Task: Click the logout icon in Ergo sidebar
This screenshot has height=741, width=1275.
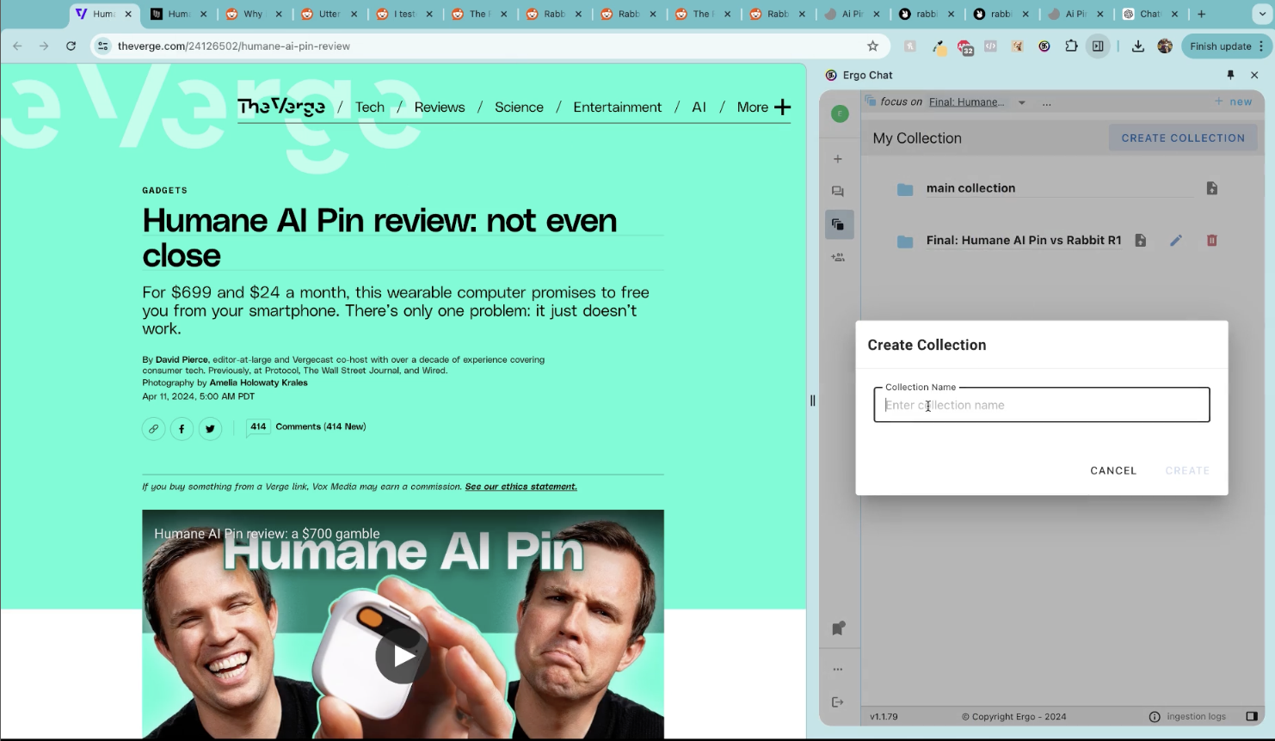Action: 838,702
